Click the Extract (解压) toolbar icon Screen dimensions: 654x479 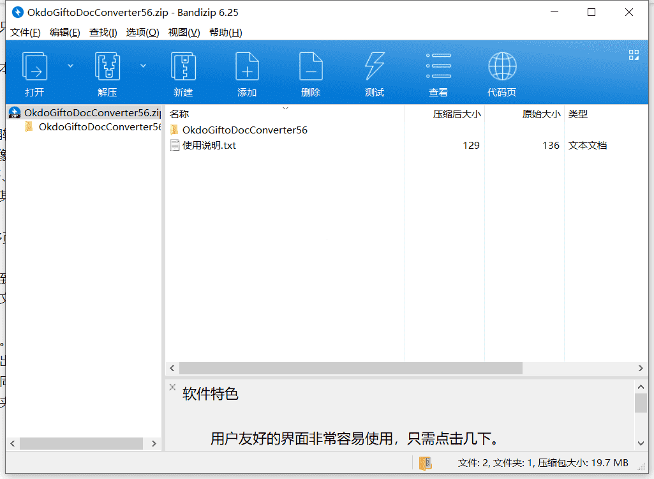click(108, 66)
